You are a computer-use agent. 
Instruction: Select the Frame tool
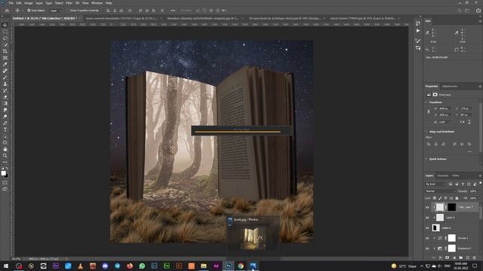5,58
